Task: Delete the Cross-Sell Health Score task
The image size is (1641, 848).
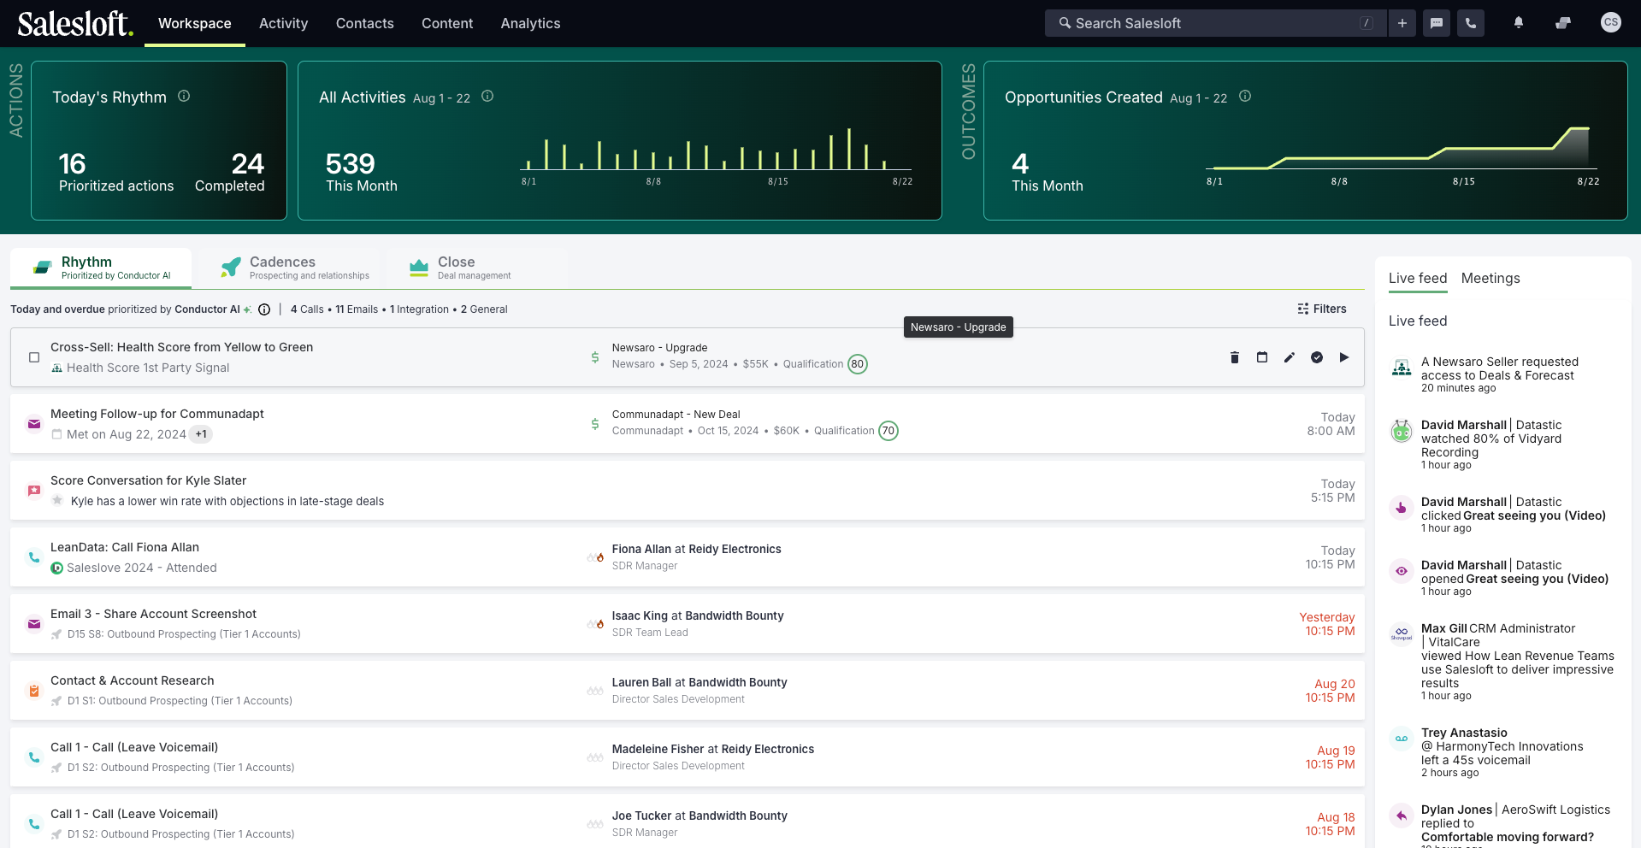Action: point(1235,357)
